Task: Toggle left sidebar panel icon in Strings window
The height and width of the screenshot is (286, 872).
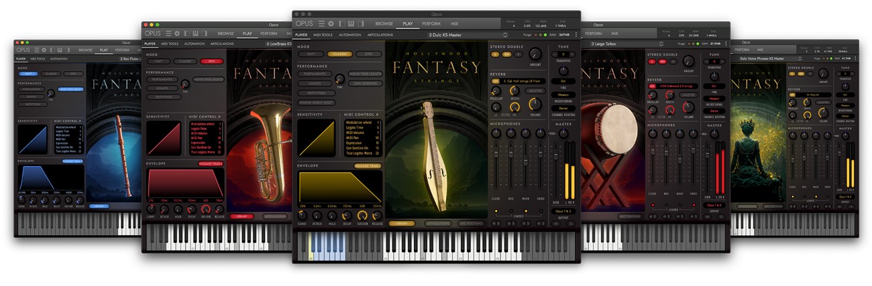Action: [x=341, y=23]
